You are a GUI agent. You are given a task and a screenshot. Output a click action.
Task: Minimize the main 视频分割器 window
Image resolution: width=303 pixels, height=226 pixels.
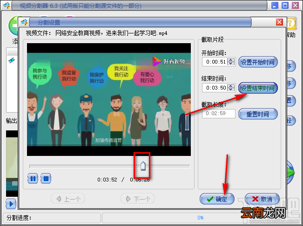275,5
